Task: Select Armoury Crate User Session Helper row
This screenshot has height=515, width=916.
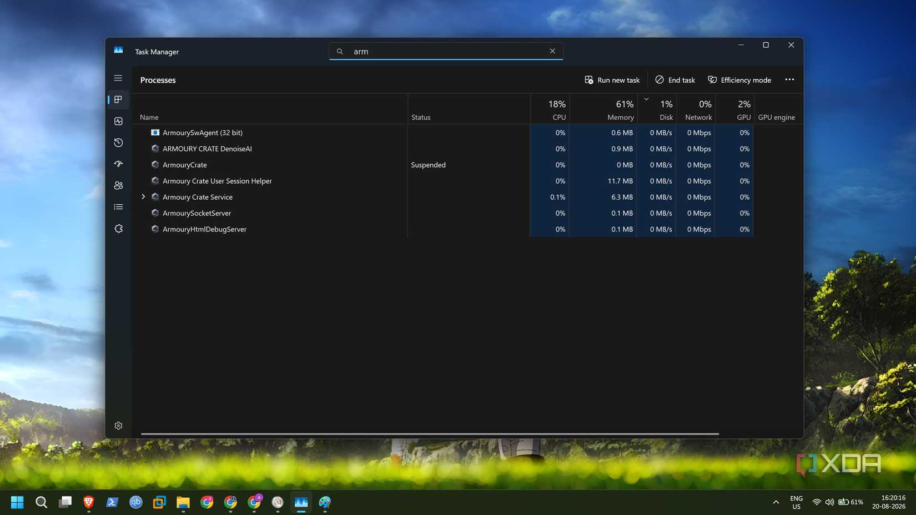Action: click(442, 181)
